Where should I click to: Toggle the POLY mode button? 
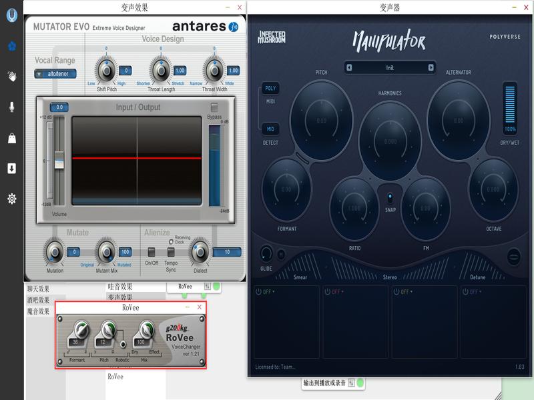(x=270, y=89)
